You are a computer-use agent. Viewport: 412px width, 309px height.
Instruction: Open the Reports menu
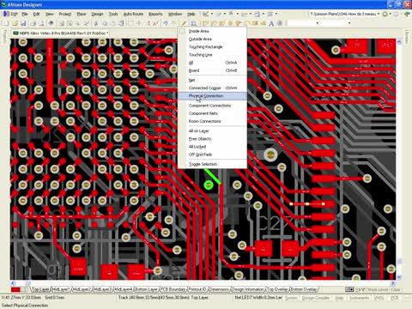point(155,14)
